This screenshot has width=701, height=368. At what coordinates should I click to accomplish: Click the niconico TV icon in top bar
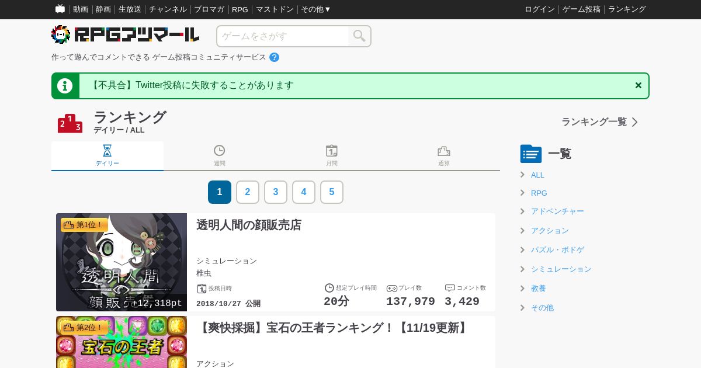60,9
